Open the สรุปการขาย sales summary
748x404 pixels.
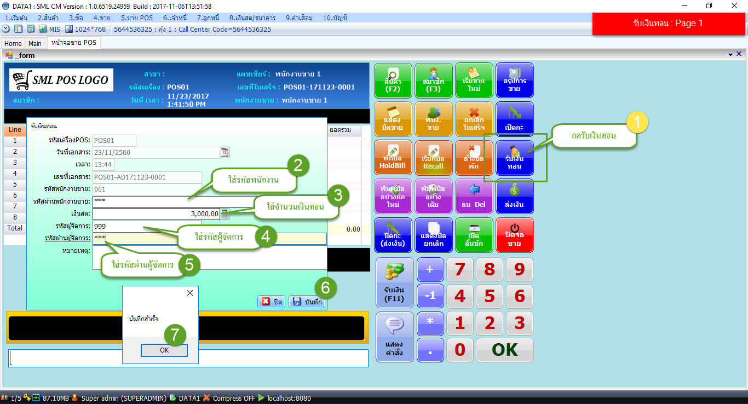click(x=514, y=80)
